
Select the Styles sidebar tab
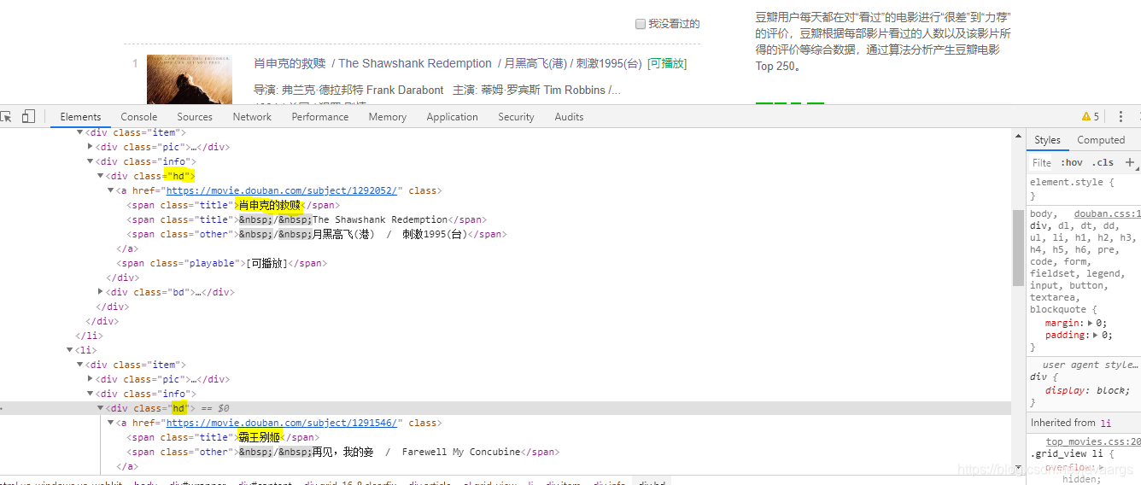point(1047,140)
